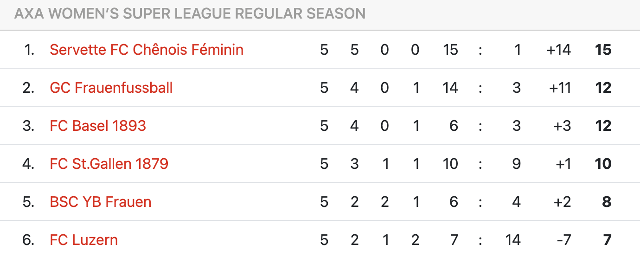Click FC Luzern's 14 goals conceded
This screenshot has width=640, height=257.
tap(513, 240)
